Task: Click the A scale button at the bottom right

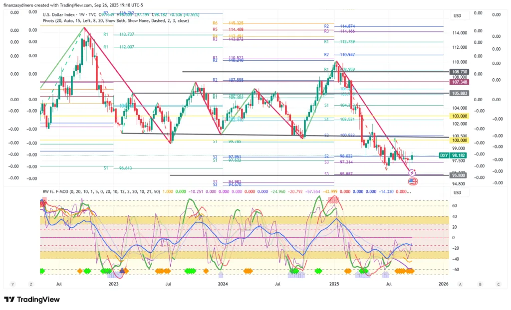Action: [x=460, y=284]
